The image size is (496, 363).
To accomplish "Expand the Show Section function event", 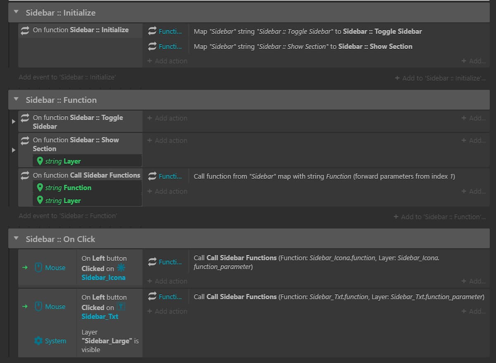I will [13, 150].
